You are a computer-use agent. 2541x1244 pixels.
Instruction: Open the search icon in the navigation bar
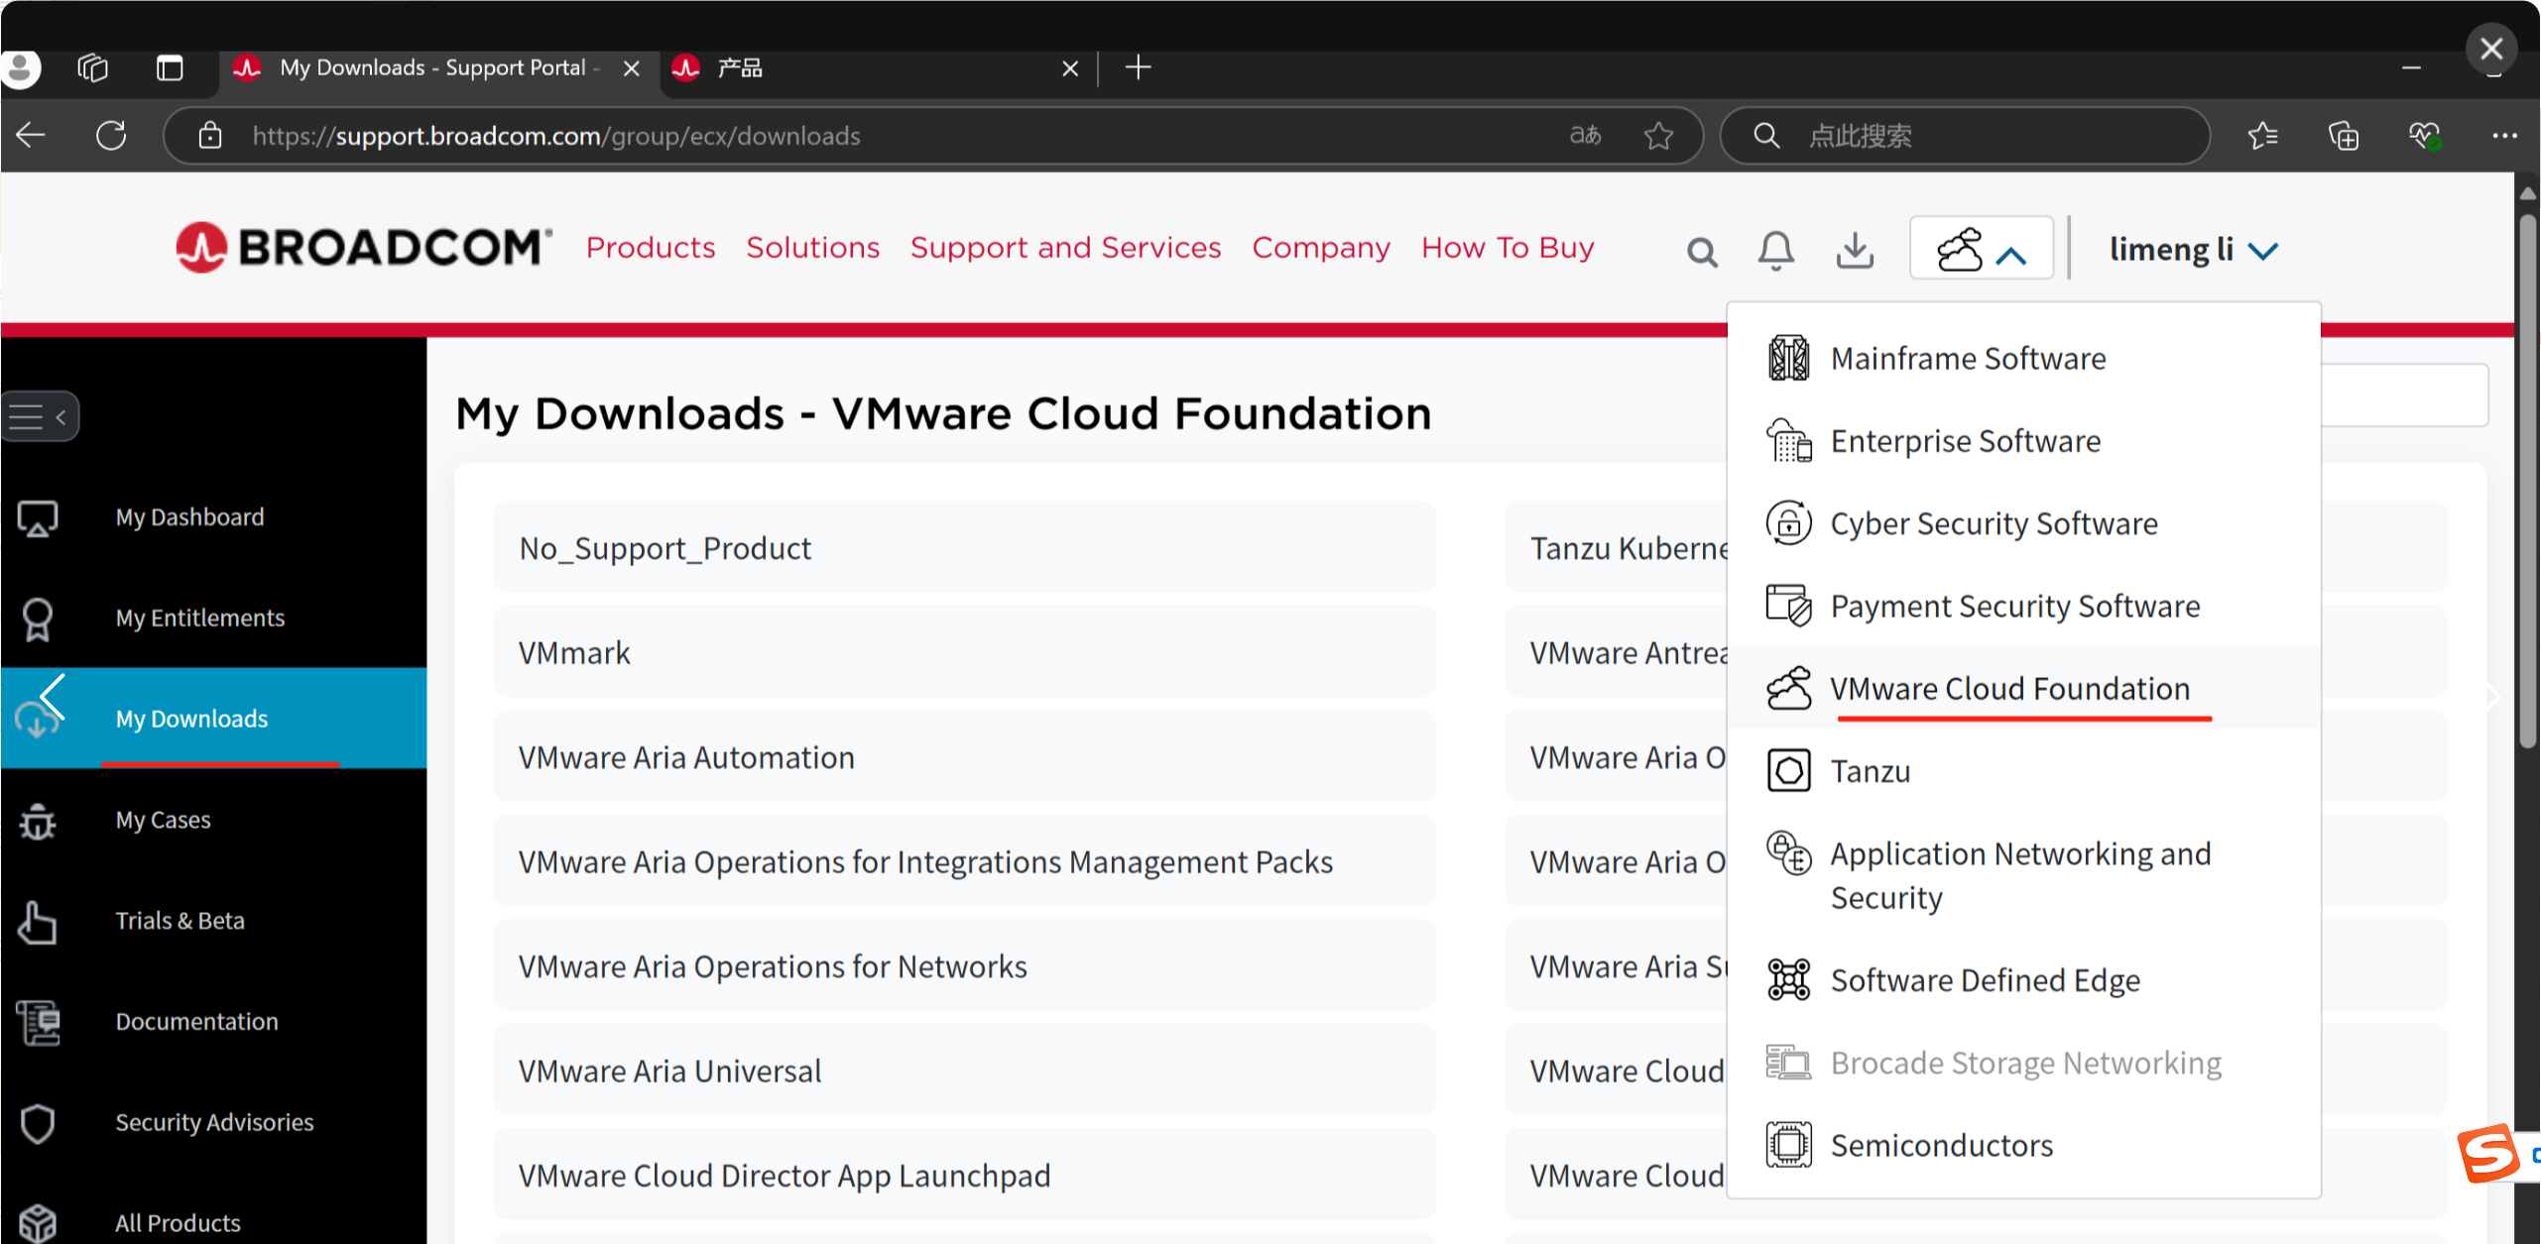(1702, 250)
